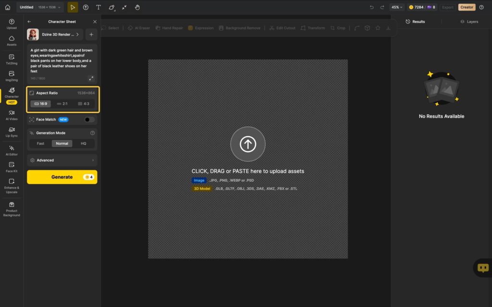The image size is (492, 307).
Task: Click the expand prompt editor icon
Action: coord(91,78)
